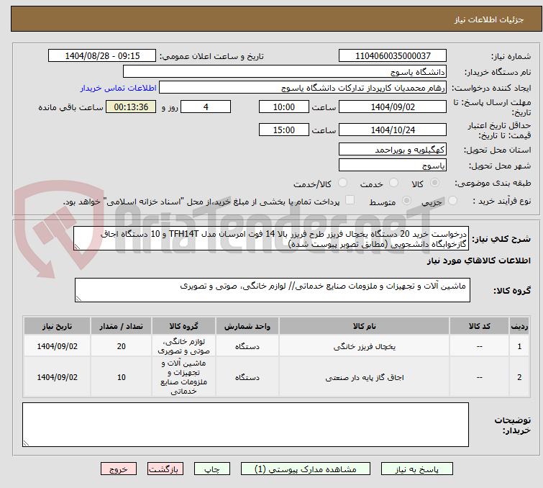Click the countdown timer 00:13:36 field

131,107
